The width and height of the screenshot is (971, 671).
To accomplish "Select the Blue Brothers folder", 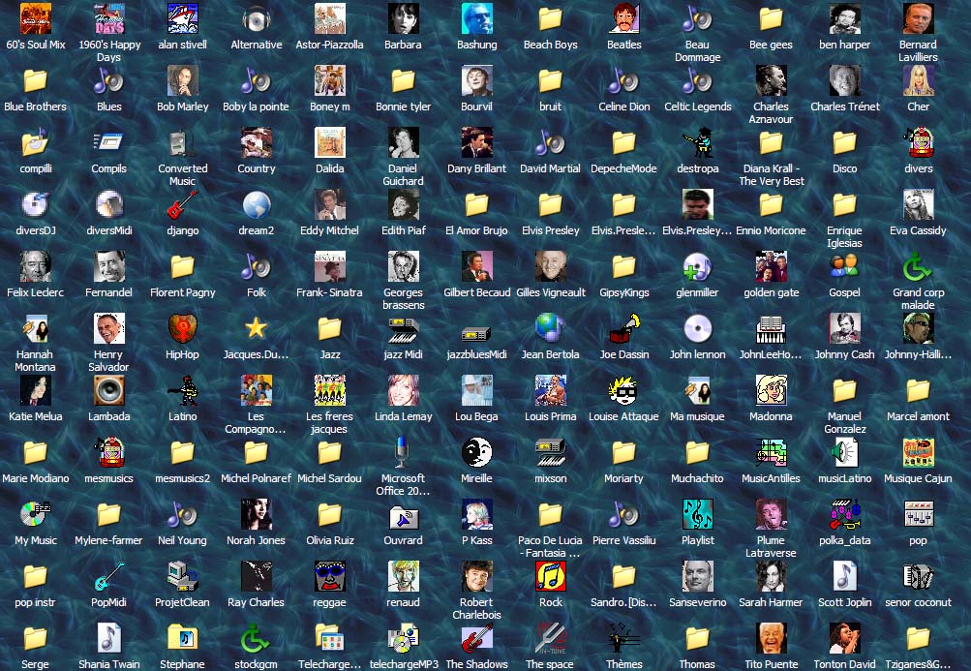I will point(35,80).
